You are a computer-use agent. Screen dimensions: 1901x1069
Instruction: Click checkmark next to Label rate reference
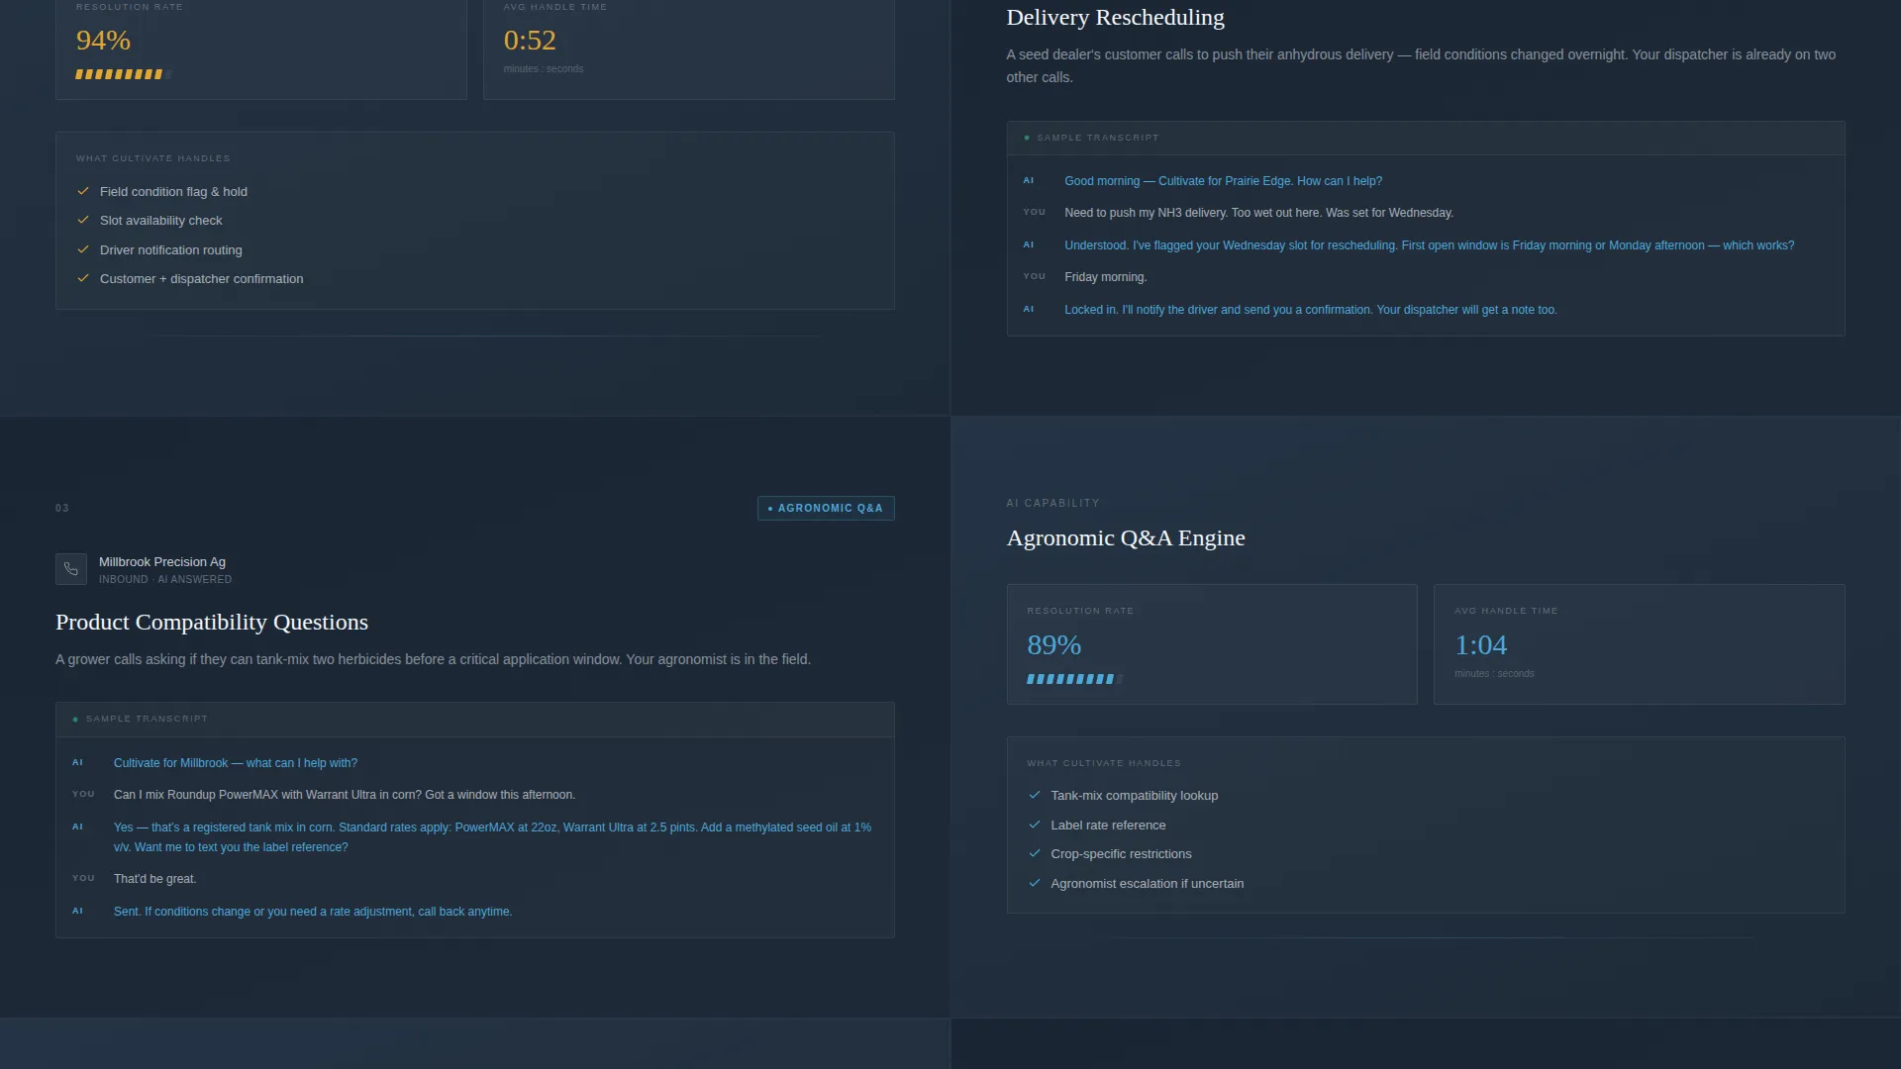click(x=1035, y=825)
